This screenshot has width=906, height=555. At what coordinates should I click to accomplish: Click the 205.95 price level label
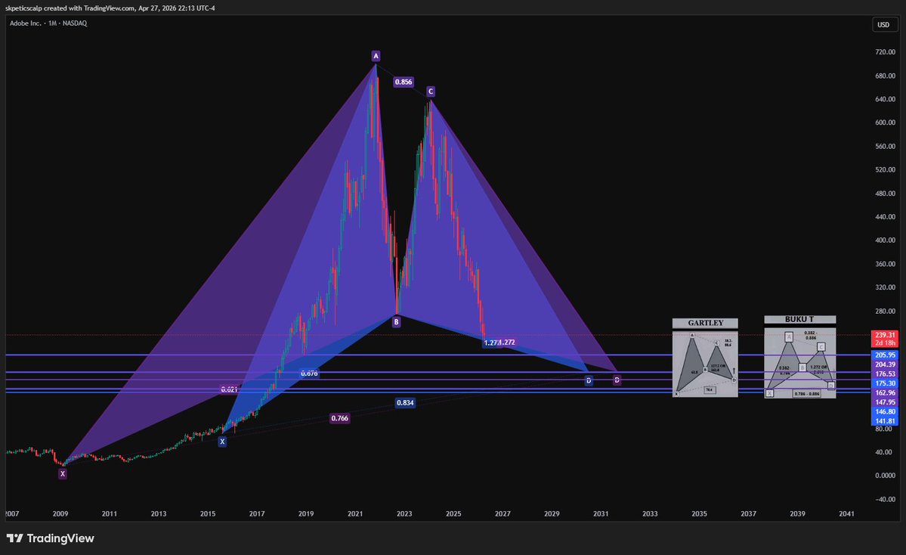[885, 355]
